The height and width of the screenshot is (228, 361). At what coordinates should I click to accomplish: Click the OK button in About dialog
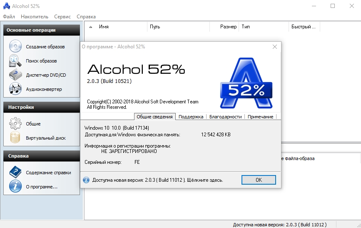point(259,180)
